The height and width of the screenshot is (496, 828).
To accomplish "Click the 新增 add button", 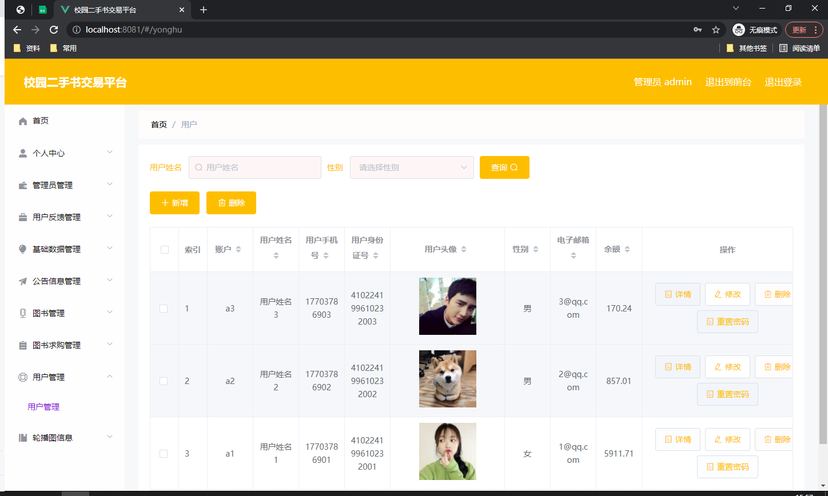I will click(x=174, y=203).
